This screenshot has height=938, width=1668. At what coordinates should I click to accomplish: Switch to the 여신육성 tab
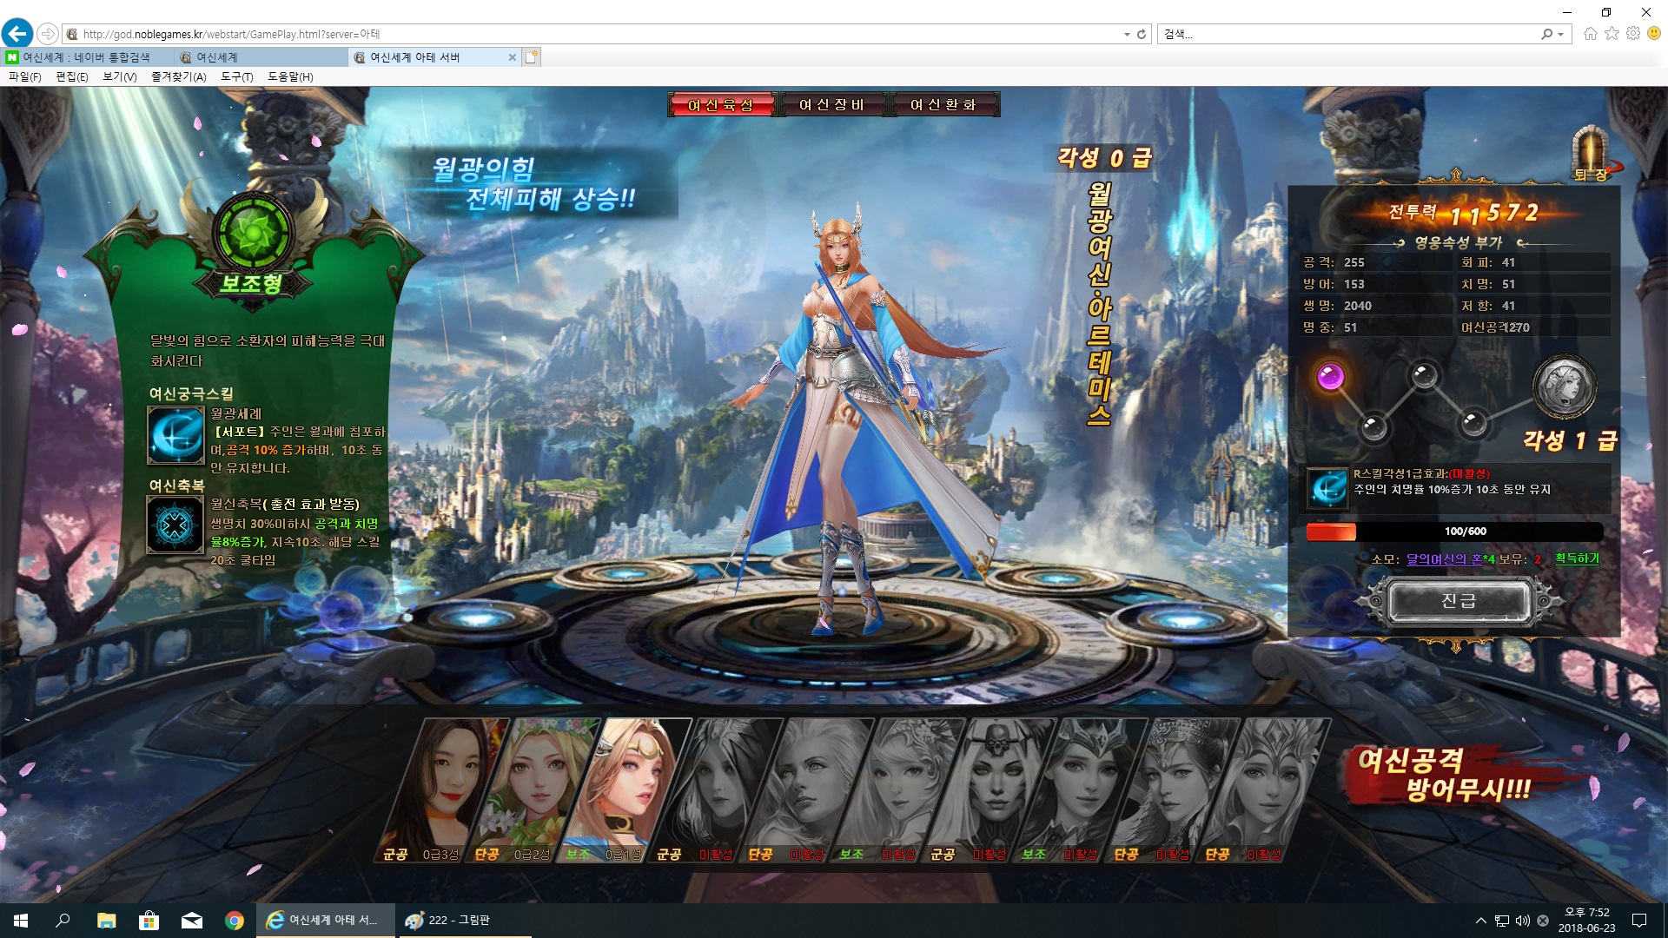pyautogui.click(x=721, y=104)
